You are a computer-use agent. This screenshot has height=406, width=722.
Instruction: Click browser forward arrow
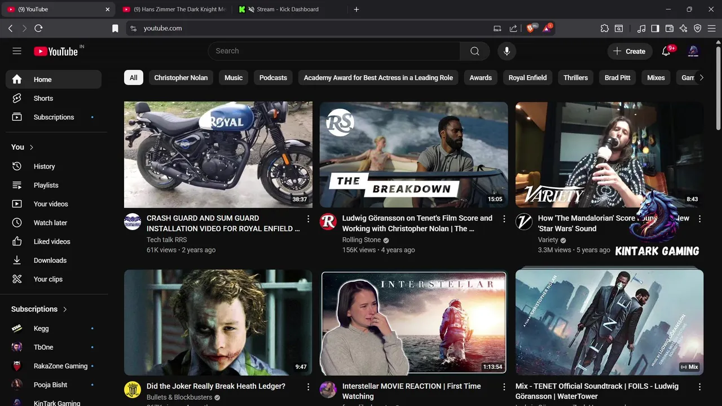24,28
